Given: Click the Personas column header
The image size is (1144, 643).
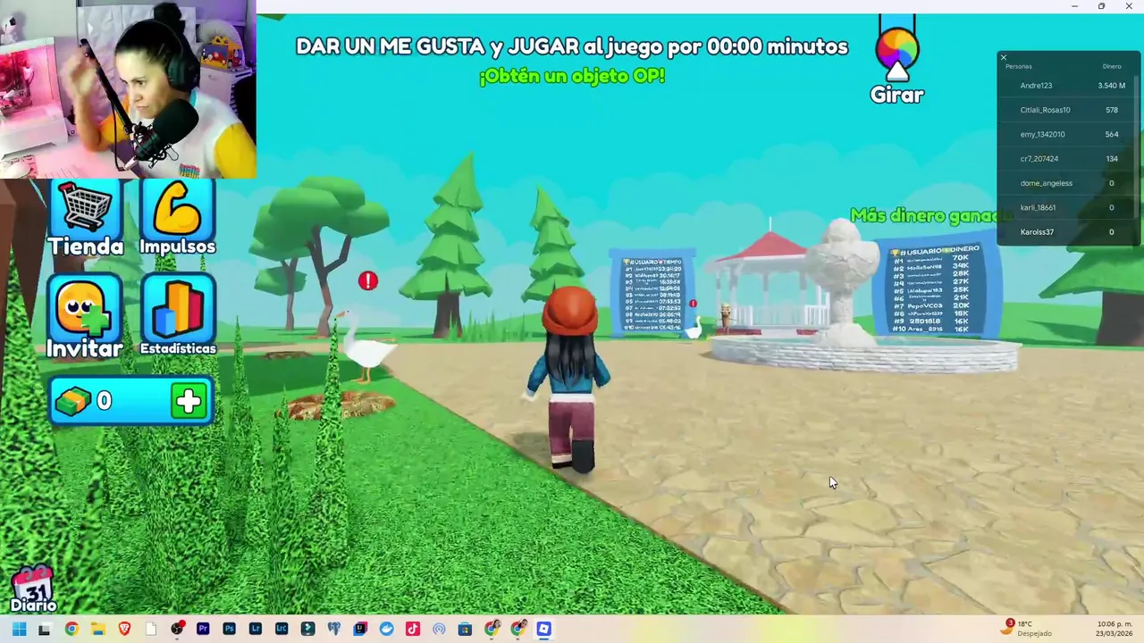Looking at the screenshot, I should 1018,67.
